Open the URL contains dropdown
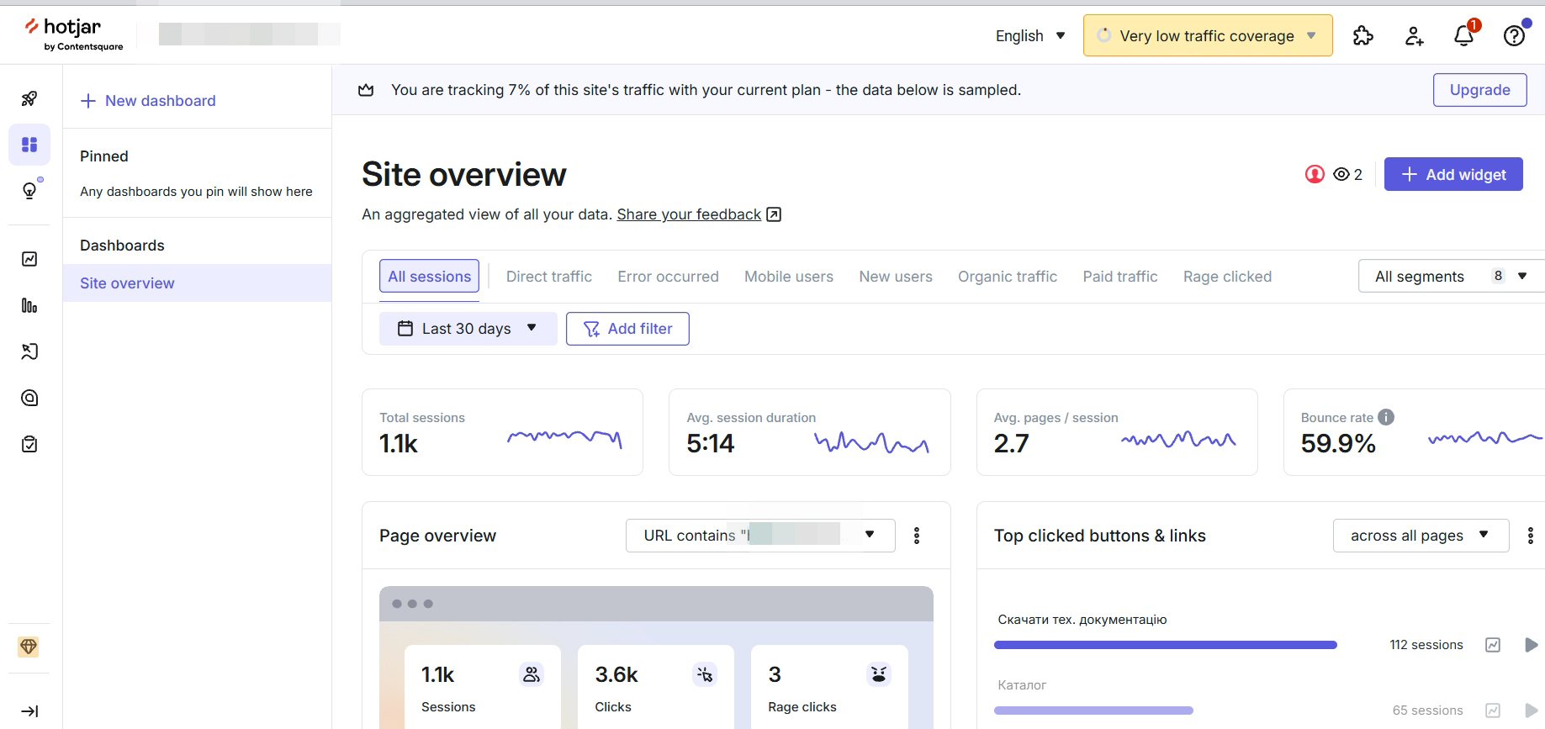 click(760, 536)
